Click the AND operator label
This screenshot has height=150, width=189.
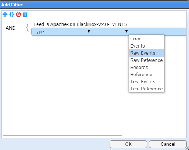pyautogui.click(x=11, y=28)
